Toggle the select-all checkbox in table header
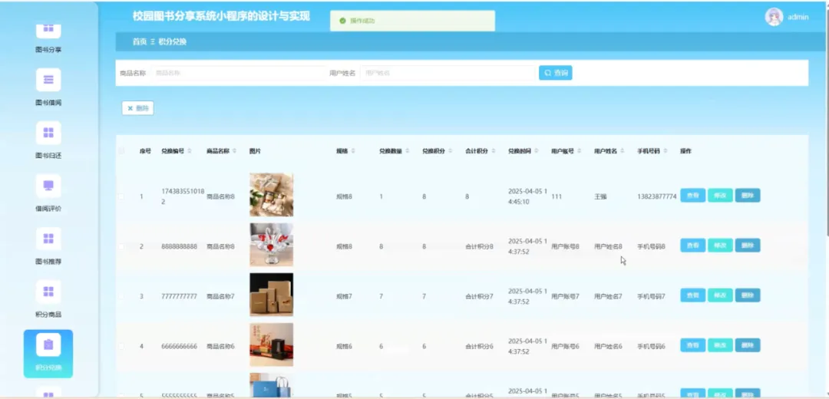The width and height of the screenshot is (829, 399). pyautogui.click(x=121, y=151)
